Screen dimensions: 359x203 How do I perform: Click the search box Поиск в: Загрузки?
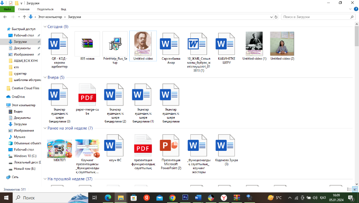tap(315, 17)
